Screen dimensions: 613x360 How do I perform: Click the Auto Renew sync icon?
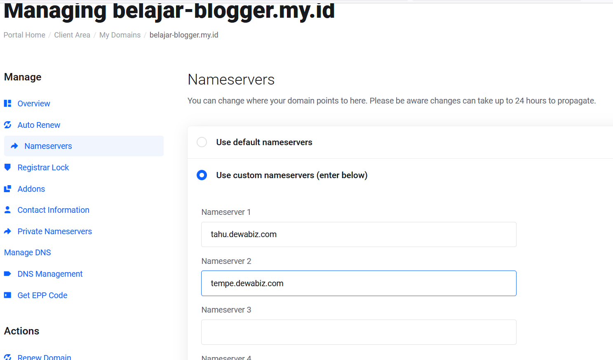(x=7, y=125)
